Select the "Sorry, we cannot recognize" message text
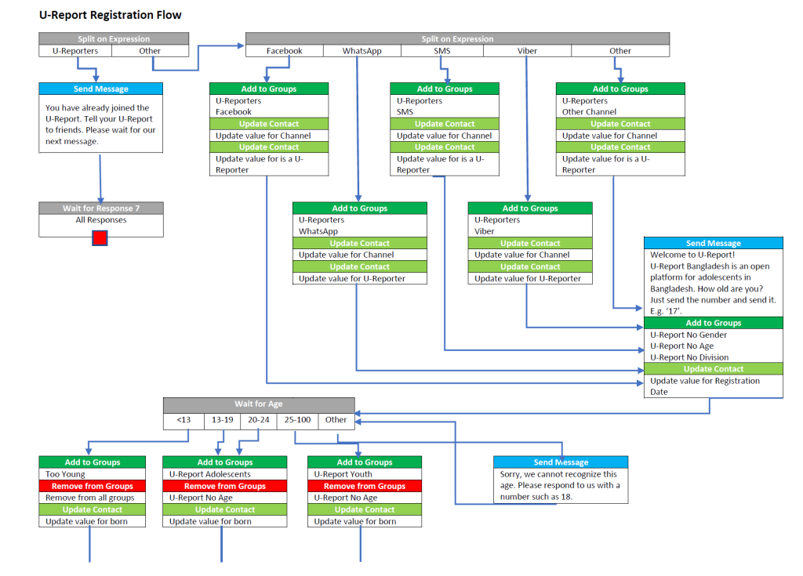 coord(560,485)
